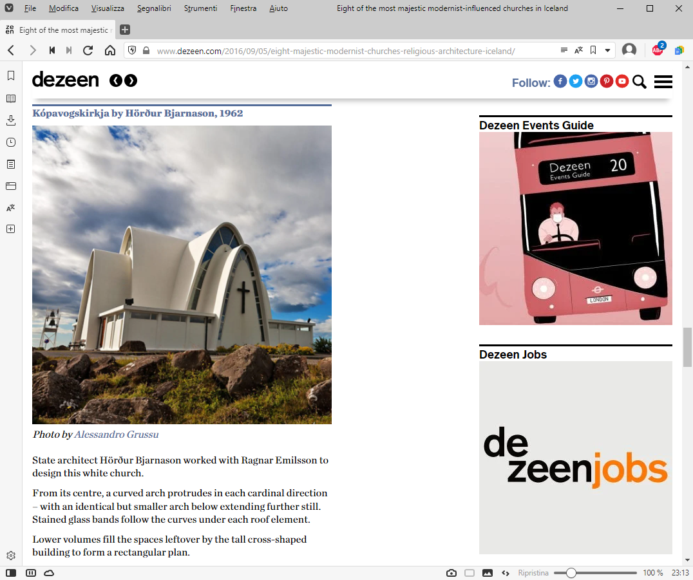Open the Translate side panel

pos(11,208)
